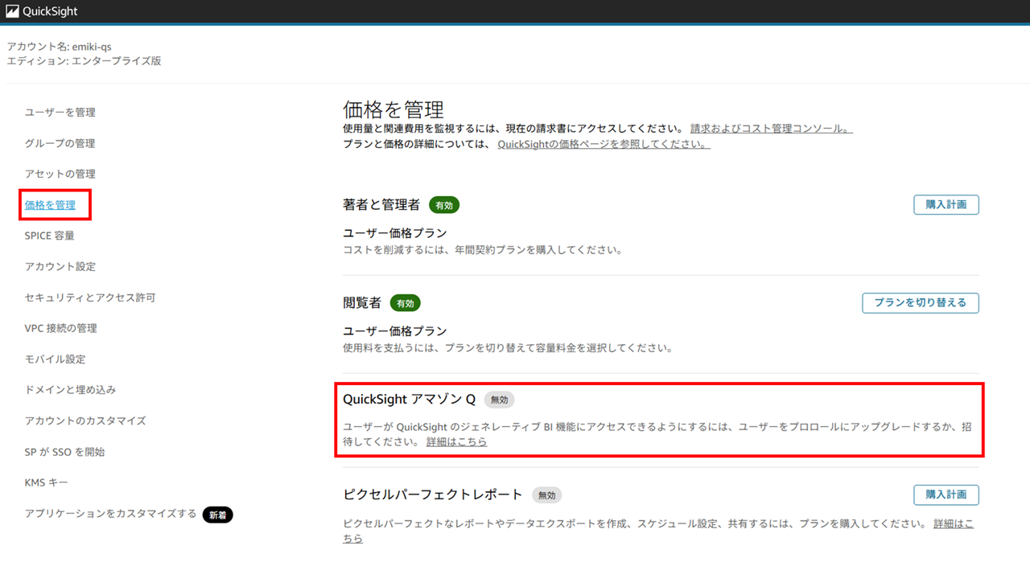Screen dimensions: 1030x562
Task: Click the 著者と管理者 section heading
Action: pyautogui.click(x=381, y=205)
